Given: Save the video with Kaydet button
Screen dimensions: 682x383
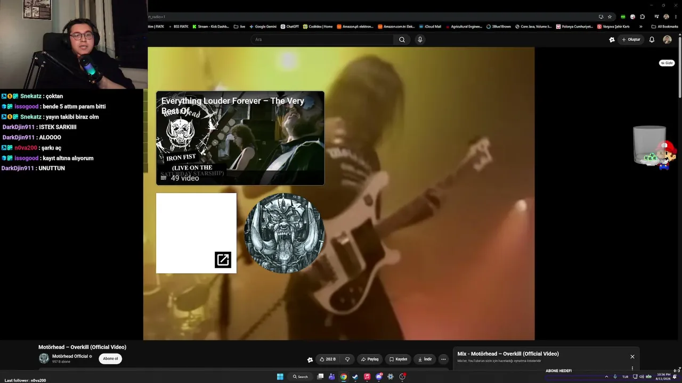Looking at the screenshot, I should [398, 359].
